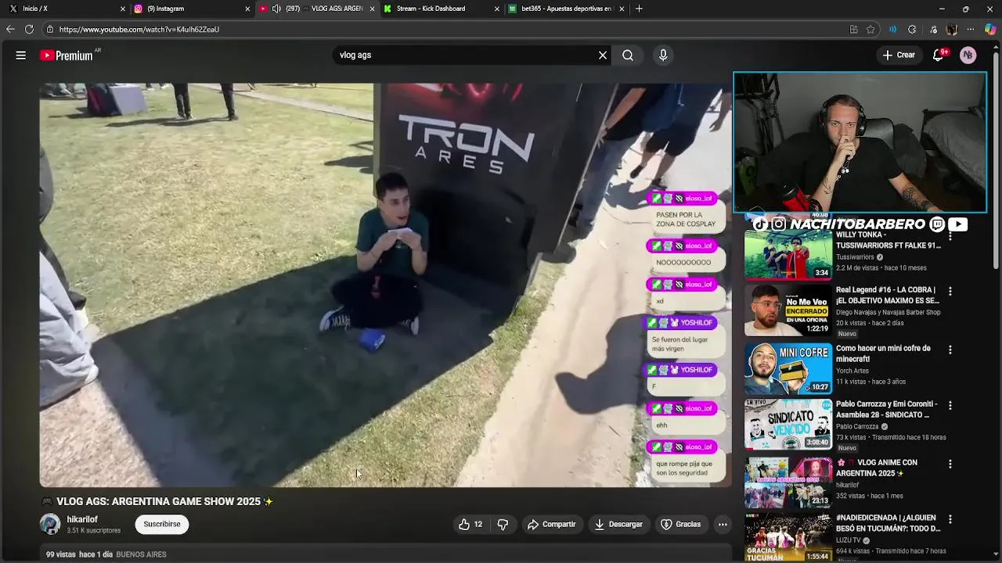Open a new browser tab
1002x563 pixels.
point(639,9)
